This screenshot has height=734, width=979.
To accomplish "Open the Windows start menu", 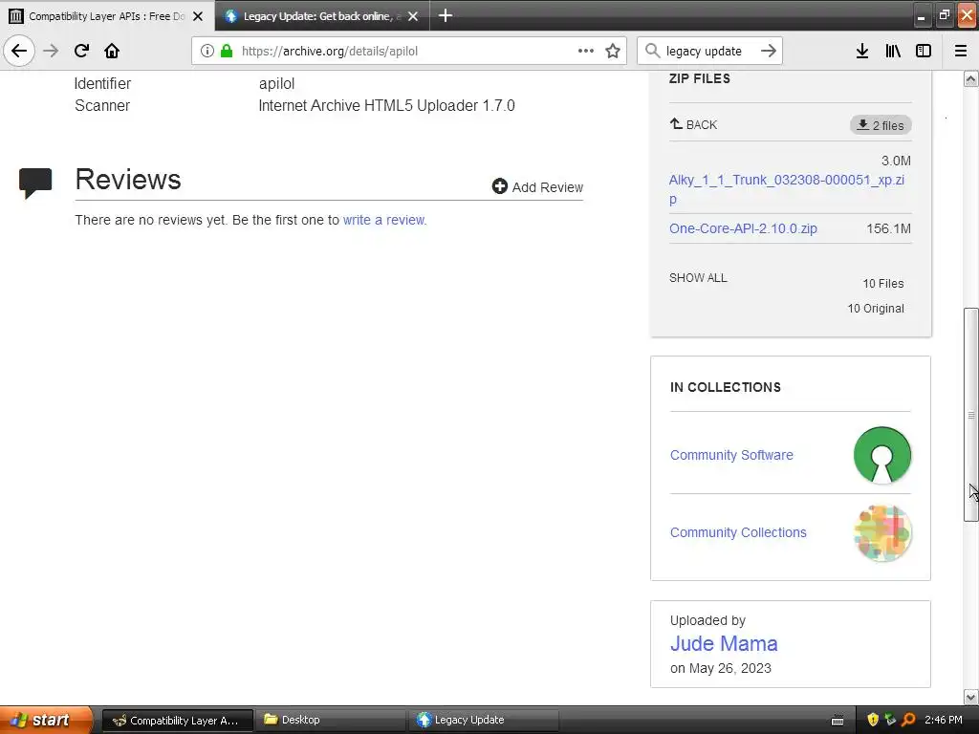I will pos(47,720).
